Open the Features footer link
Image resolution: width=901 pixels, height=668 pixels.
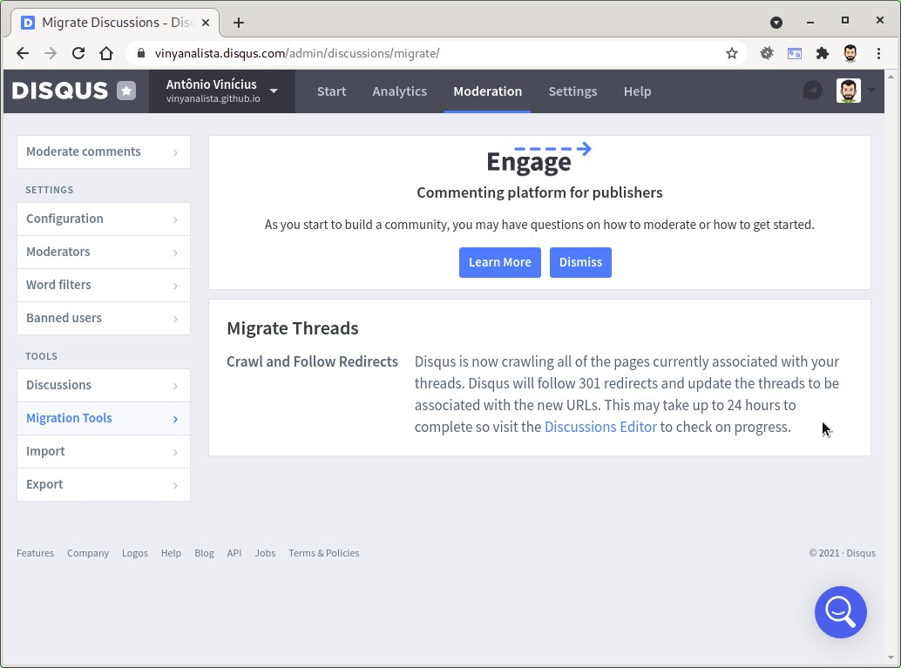point(35,553)
